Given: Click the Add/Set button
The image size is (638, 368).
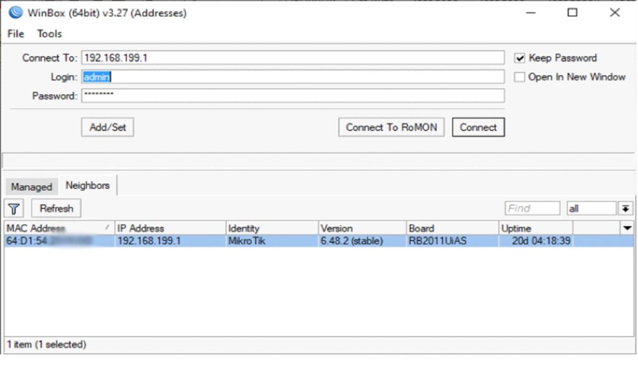Looking at the screenshot, I should tap(107, 127).
